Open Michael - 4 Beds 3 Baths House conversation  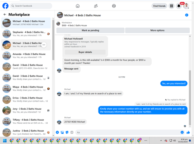[x=26, y=23]
